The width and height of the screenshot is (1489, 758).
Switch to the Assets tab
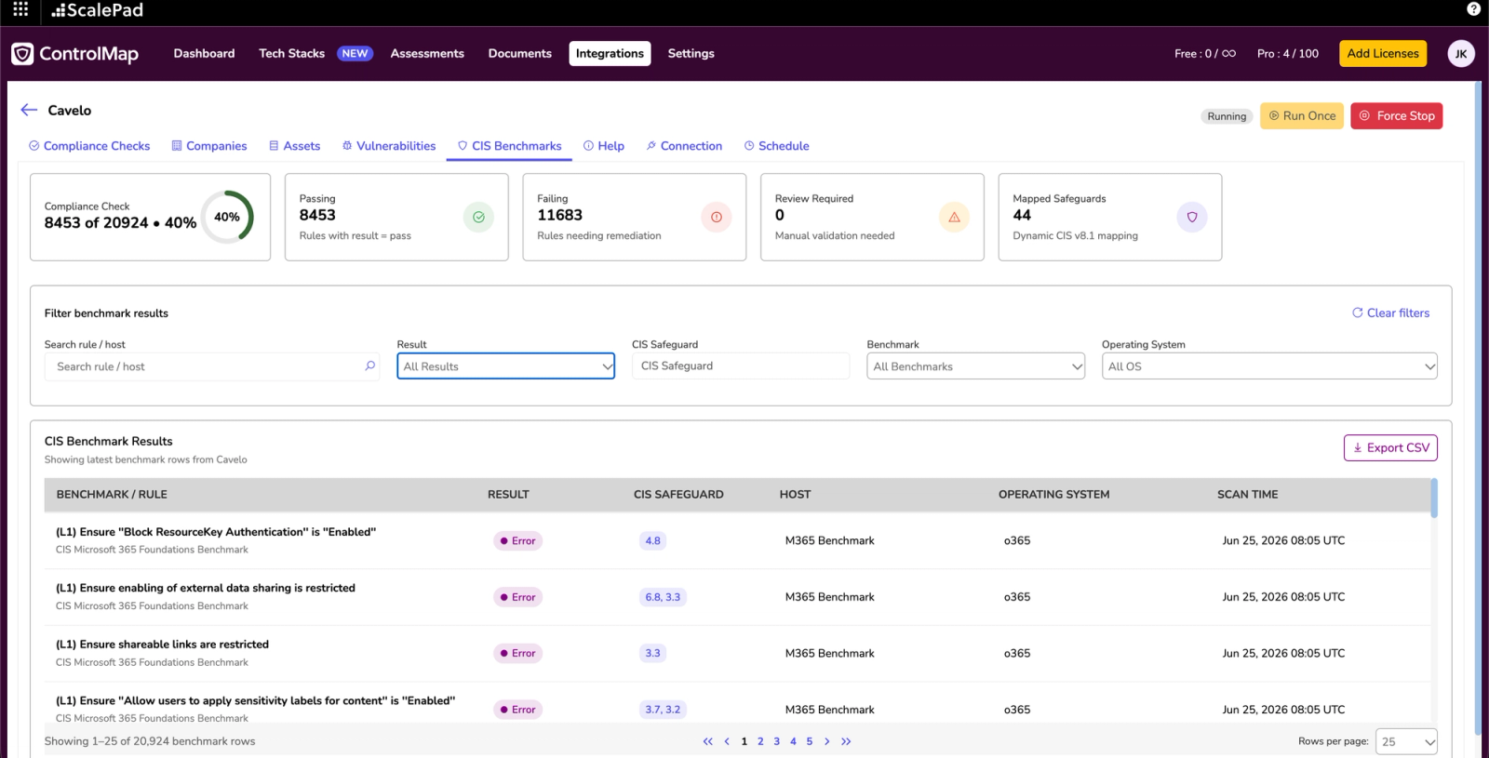coord(295,146)
